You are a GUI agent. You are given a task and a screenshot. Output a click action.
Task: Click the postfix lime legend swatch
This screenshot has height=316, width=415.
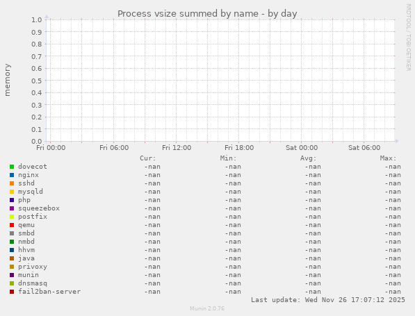click(12, 217)
